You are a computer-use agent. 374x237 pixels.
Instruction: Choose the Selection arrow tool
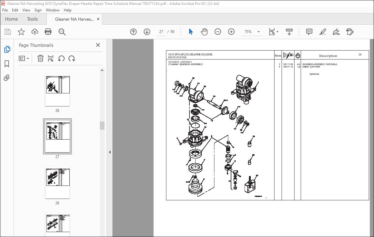(x=191, y=32)
